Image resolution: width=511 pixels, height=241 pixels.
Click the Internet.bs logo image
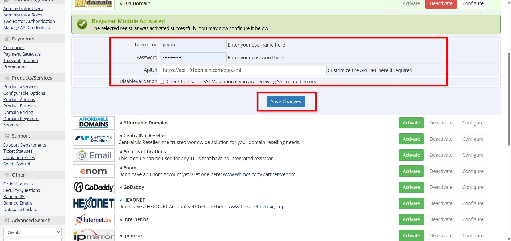(94, 219)
